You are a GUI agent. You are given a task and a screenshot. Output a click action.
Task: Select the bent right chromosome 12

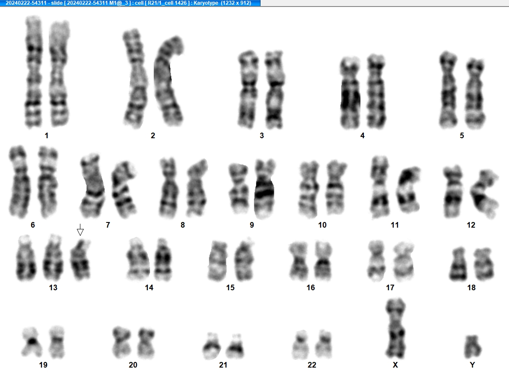click(484, 193)
